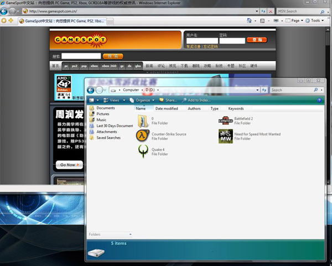This screenshot has width=332, height=266.
Task: Click the AMD Athlon 64 ad image
Action: (x=64, y=87)
